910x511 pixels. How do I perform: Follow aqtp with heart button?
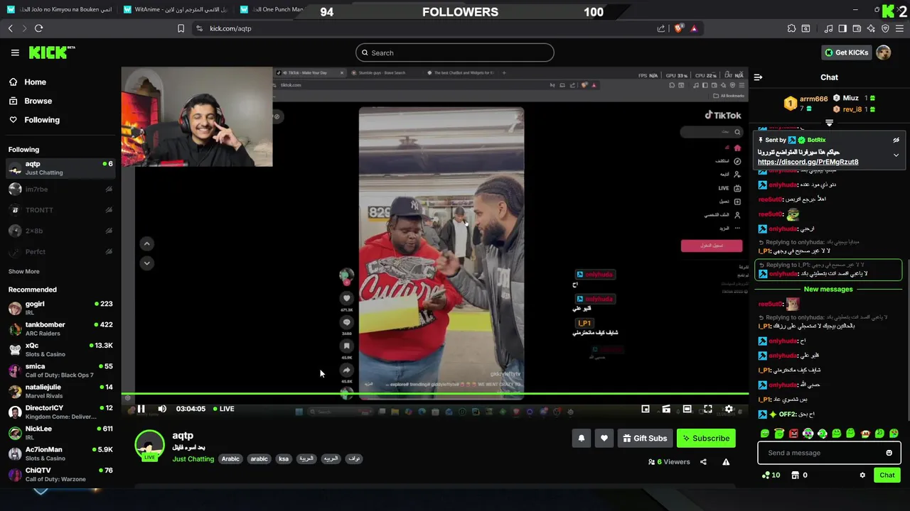point(604,439)
